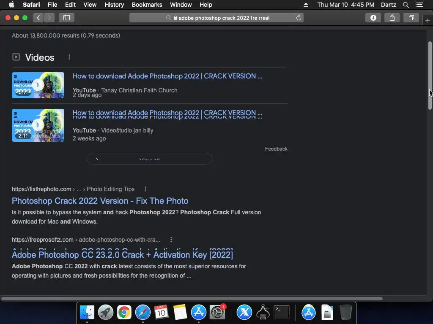Open the Safari menu
The height and width of the screenshot is (324, 433).
point(31,5)
